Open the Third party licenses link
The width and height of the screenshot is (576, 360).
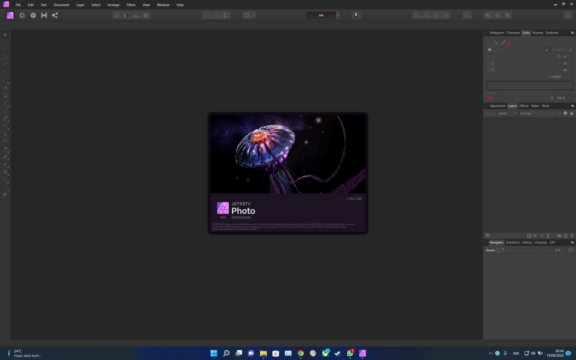click(241, 217)
